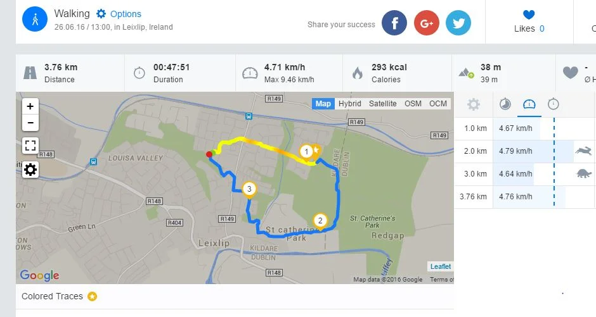596x317 pixels.
Task: Zoom in on the map
Action: pyautogui.click(x=30, y=106)
